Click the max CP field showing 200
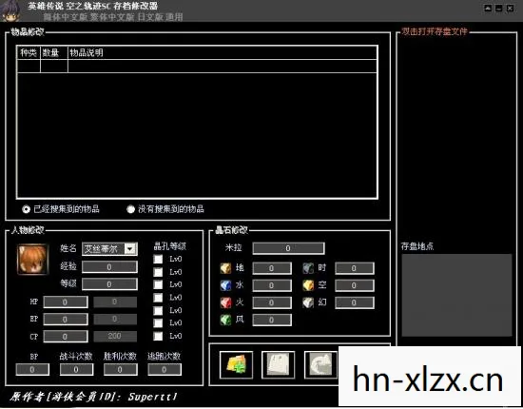Screen dimensions: 523x409 click(115, 337)
